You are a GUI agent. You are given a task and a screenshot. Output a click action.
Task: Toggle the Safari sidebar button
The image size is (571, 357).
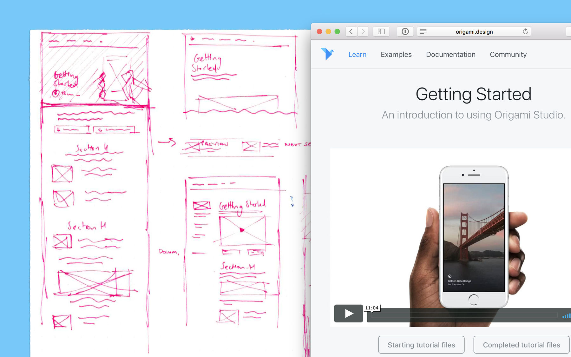[381, 31]
